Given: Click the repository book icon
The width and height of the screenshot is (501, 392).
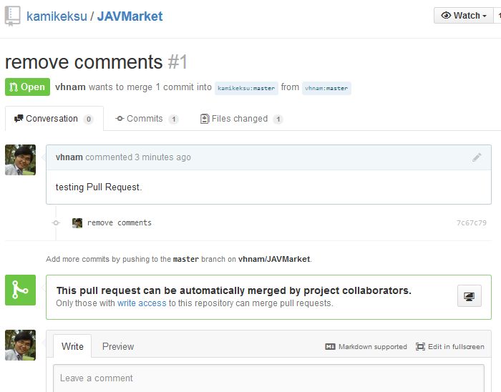Looking at the screenshot, I should [12, 16].
